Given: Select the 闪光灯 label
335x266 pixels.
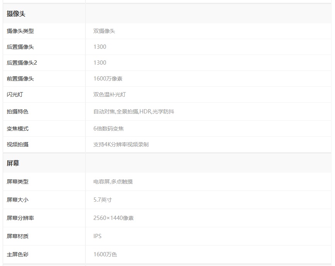Looking at the screenshot, I should point(15,94).
